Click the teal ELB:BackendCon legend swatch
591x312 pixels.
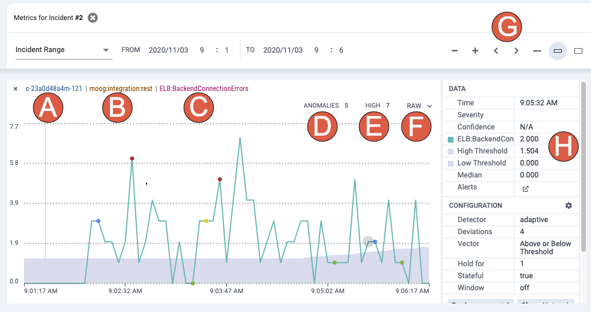tap(451, 140)
